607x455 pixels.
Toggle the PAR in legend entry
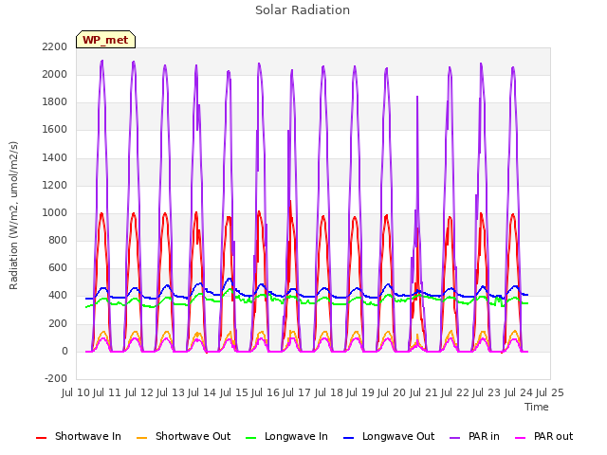click(474, 437)
